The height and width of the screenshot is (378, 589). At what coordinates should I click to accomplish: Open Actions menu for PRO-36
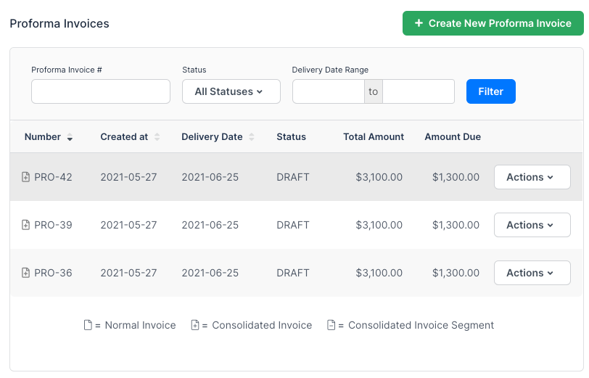tap(532, 273)
